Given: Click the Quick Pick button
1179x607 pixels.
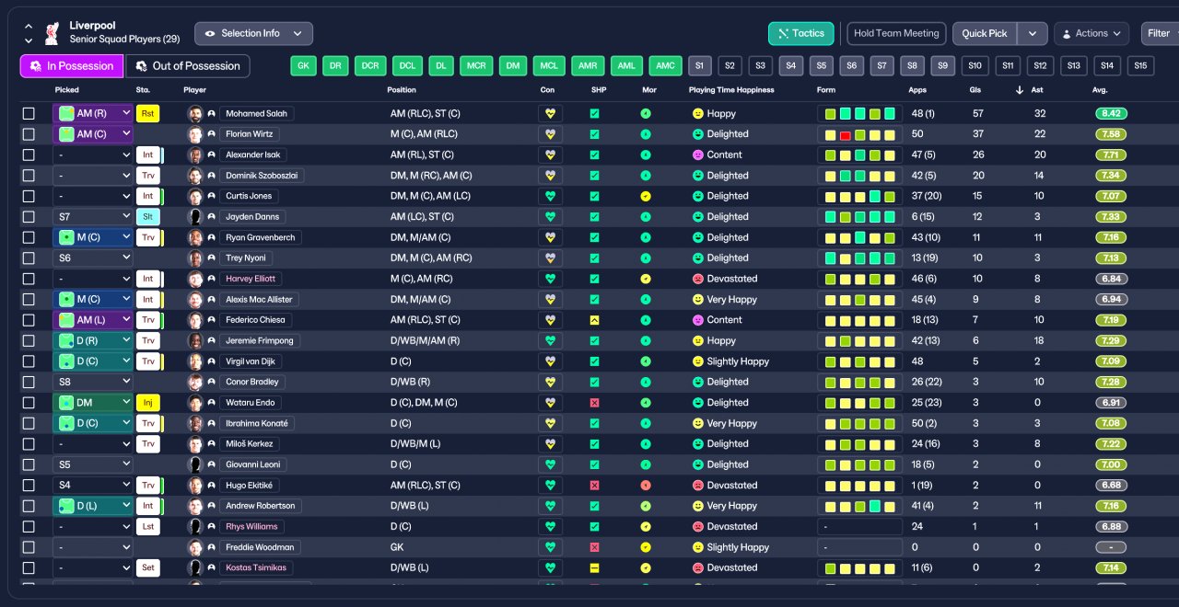Looking at the screenshot, I should click(x=985, y=33).
